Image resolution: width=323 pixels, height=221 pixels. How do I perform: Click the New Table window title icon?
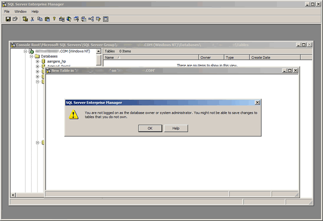48,70
